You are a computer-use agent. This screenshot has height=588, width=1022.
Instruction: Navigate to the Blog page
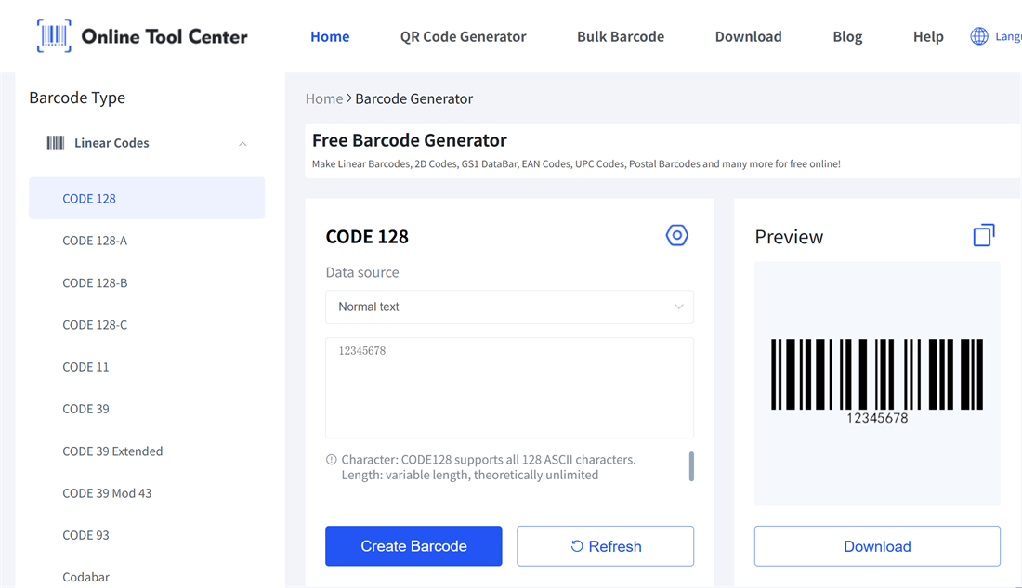point(846,36)
